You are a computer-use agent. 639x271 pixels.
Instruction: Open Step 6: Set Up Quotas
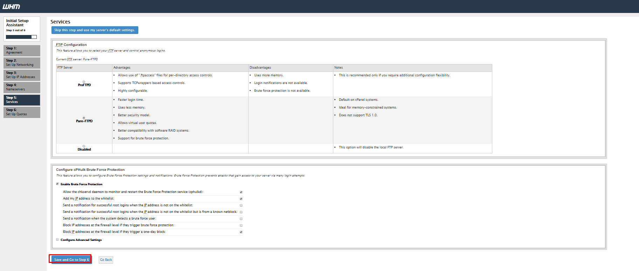(22, 112)
